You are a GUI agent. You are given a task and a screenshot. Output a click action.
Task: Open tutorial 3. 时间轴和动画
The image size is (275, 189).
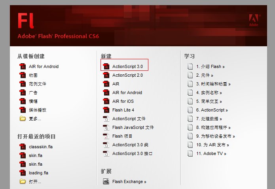pyautogui.click(x=213, y=84)
